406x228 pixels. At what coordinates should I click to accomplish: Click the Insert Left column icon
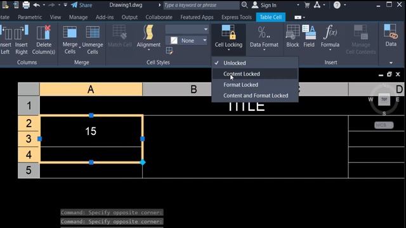6,33
